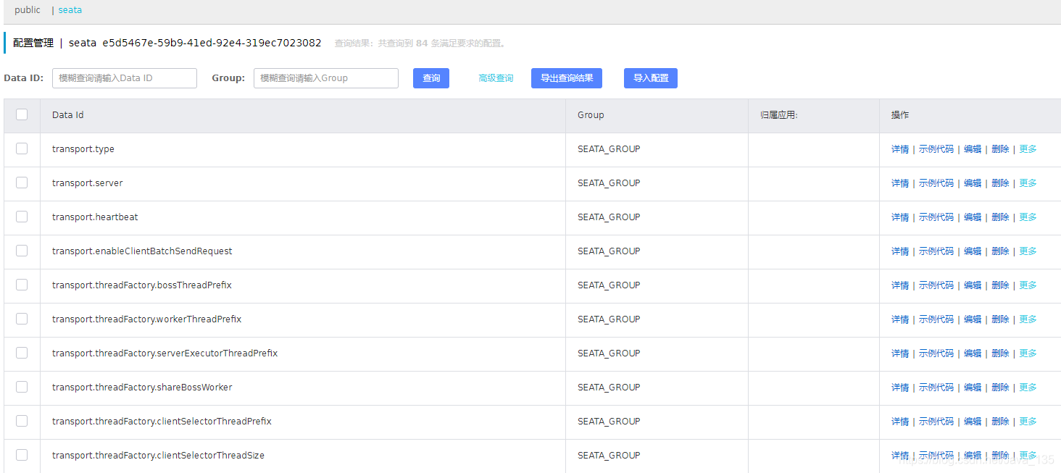The height and width of the screenshot is (473, 1061).
Task: Click 删除 for transport.heartbeat
Action: (x=1000, y=217)
